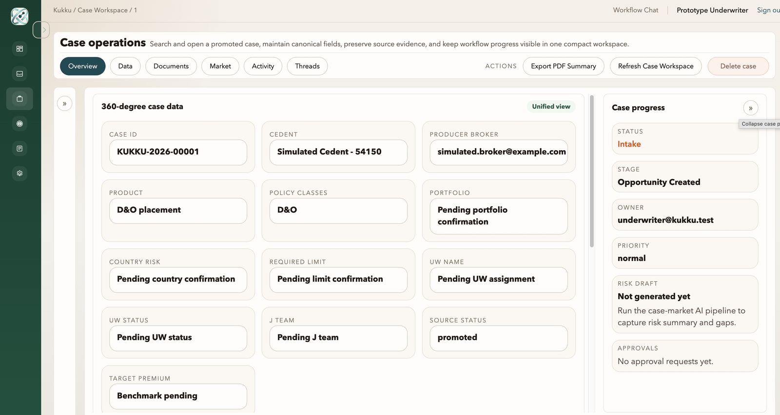
Task: Click the Portfolio field pending confirmation
Action: tap(499, 216)
